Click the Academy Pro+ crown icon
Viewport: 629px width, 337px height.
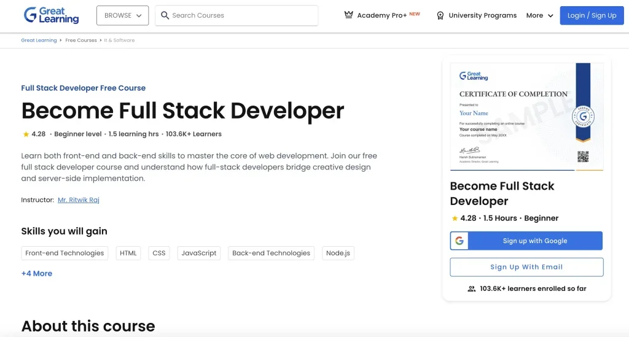click(x=349, y=15)
